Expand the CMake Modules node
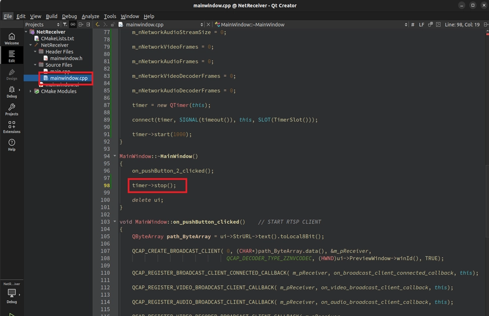 [30, 91]
